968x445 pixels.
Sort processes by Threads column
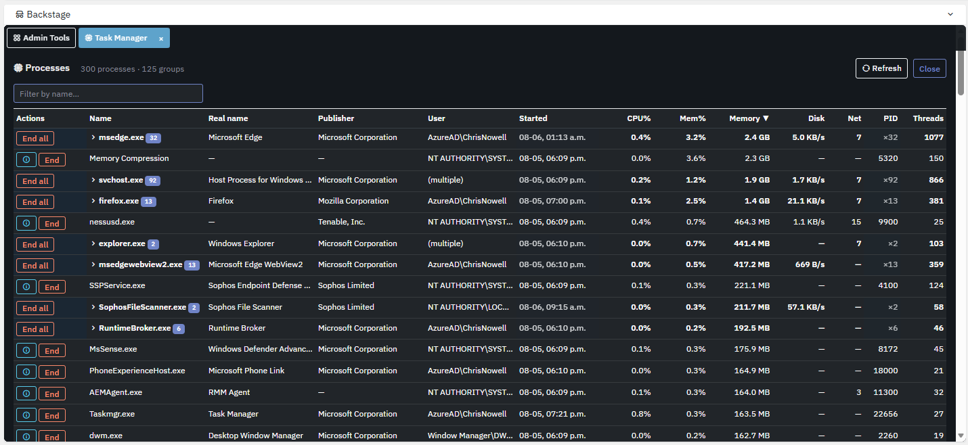coord(928,118)
